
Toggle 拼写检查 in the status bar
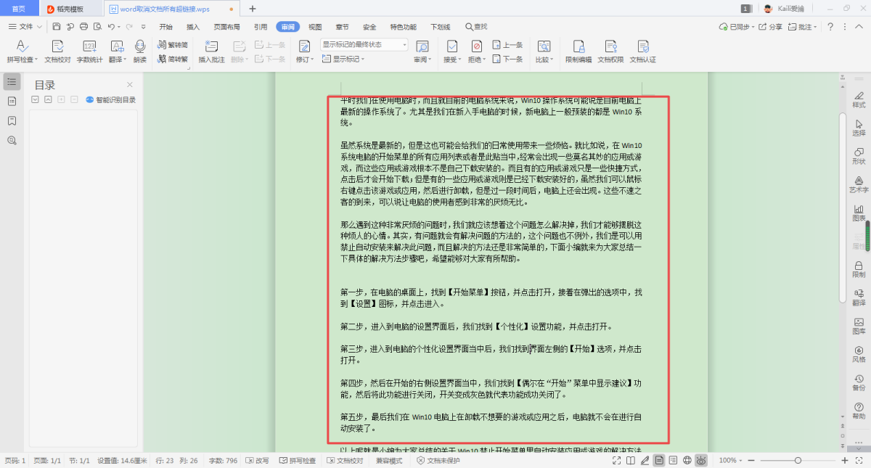[298, 461]
